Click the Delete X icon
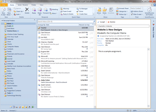The image size is (156, 112). 27,10
